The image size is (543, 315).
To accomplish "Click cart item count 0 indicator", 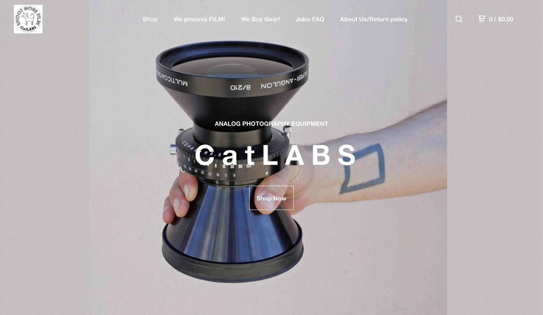I will pyautogui.click(x=490, y=19).
